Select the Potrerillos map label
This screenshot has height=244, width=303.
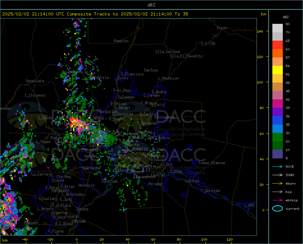[x=62, y=138]
